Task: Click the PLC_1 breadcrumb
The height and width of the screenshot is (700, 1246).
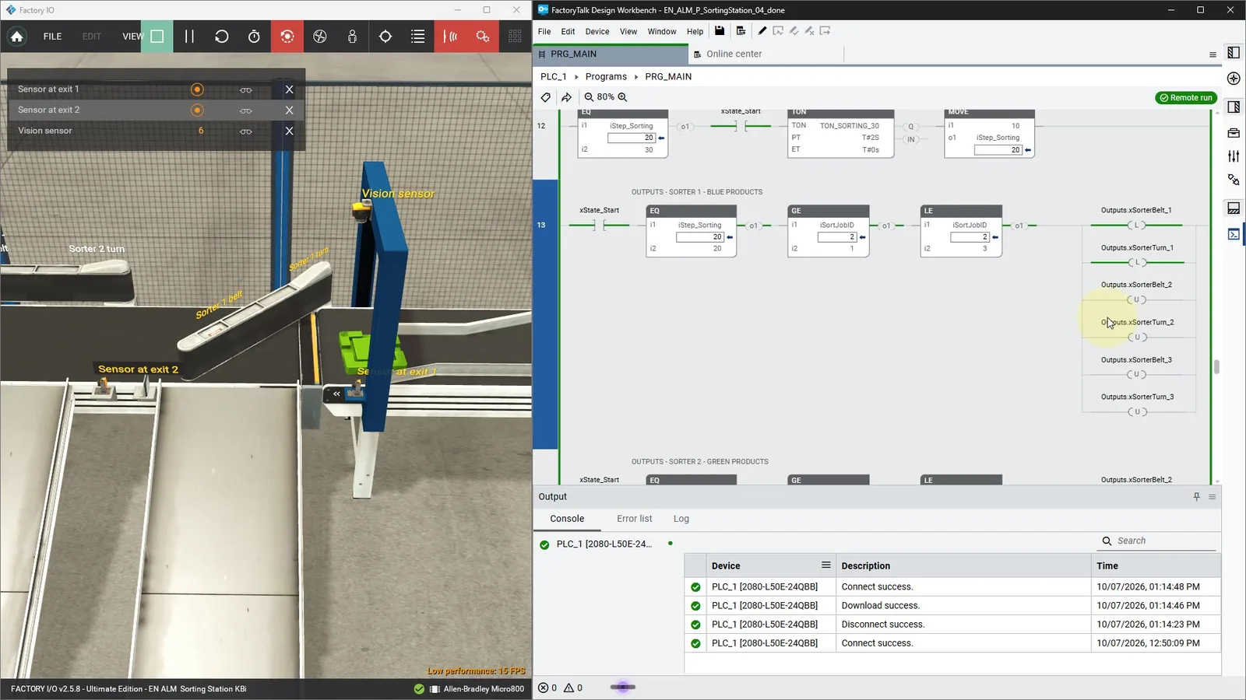Action: click(x=554, y=76)
